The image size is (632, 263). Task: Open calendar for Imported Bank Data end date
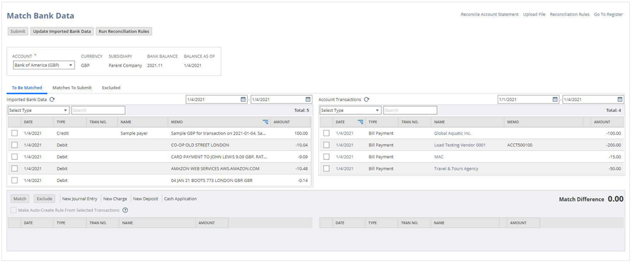pos(308,100)
